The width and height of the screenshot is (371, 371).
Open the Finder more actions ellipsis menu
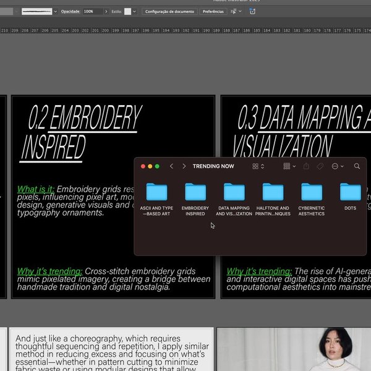point(338,166)
